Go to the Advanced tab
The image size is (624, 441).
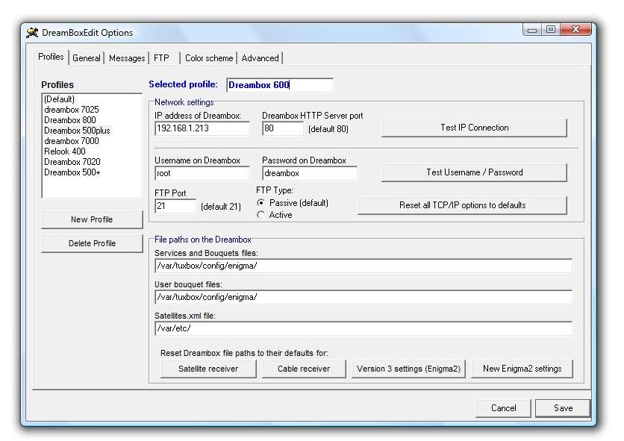(260, 58)
